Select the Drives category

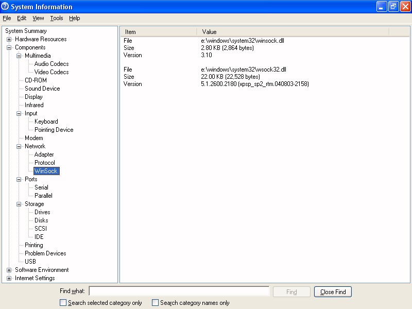42,212
